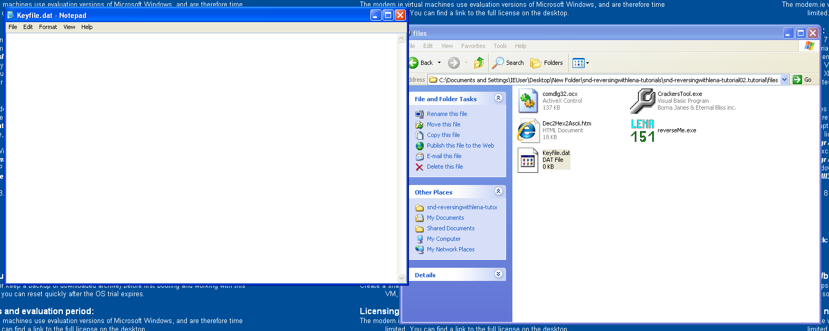The image size is (829, 331).
Task: Maximize the files Explorer window
Action: click(x=801, y=33)
